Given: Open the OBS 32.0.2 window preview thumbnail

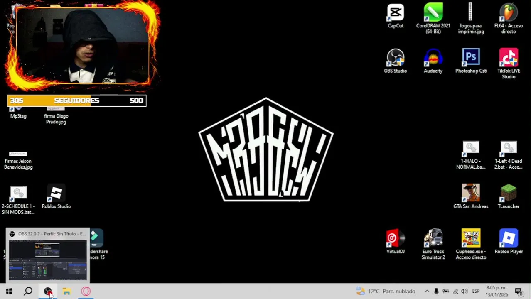Looking at the screenshot, I should 48,260.
